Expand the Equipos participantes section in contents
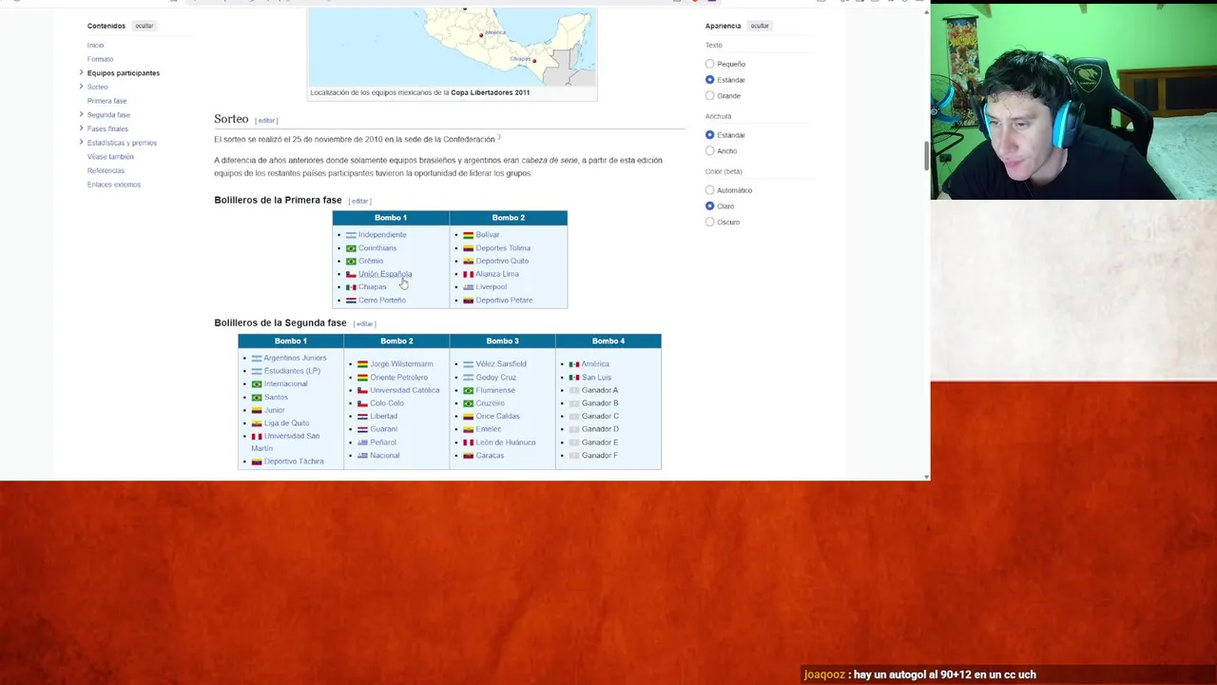1217x685 pixels. [81, 73]
